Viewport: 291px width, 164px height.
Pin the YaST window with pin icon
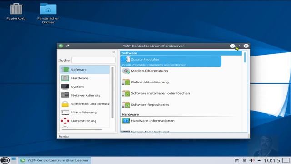coord(68,46)
